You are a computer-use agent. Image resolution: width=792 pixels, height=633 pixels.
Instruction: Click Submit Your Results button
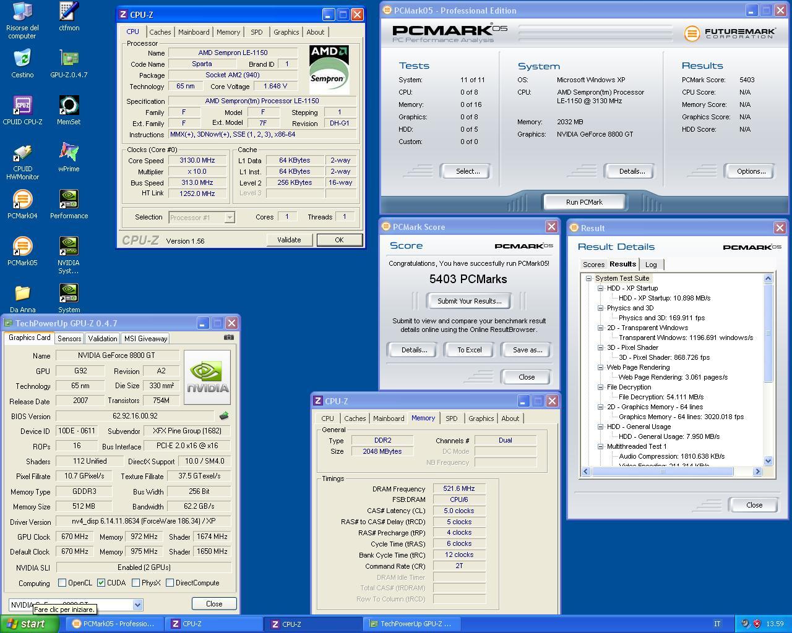tap(469, 301)
